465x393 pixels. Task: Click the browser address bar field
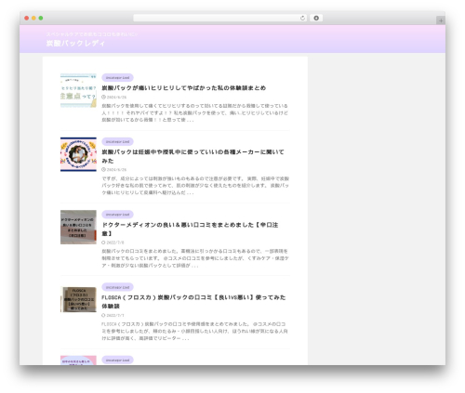pyautogui.click(x=220, y=19)
